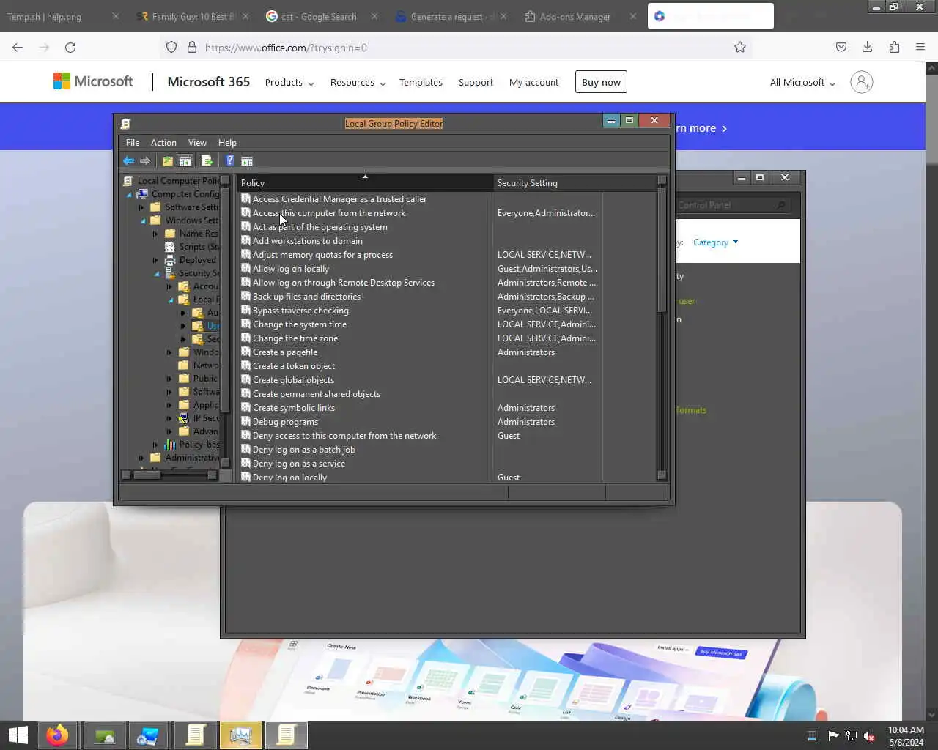Click the Policy column header

(364, 183)
